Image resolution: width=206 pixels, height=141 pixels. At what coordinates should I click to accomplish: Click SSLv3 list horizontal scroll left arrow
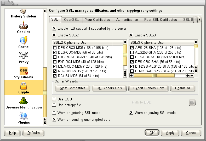[131, 75]
